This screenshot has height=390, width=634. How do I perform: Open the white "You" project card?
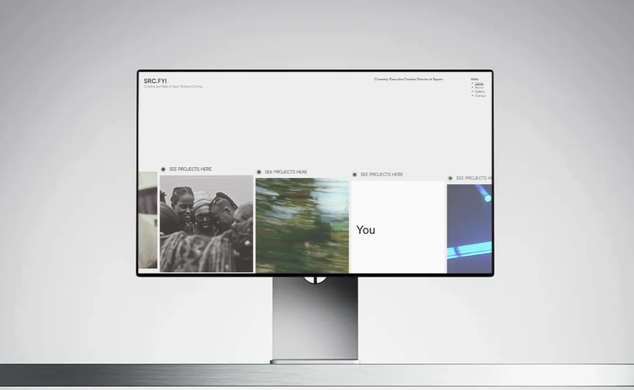coord(398,227)
